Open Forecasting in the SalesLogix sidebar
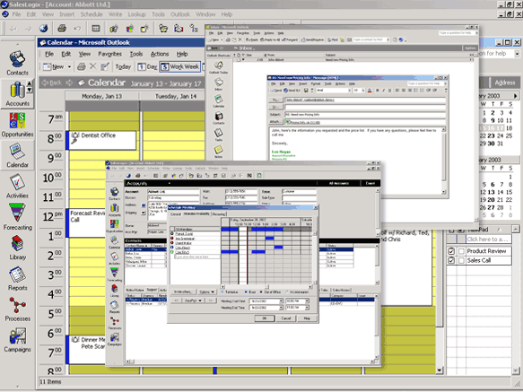Image resolution: width=523 pixels, height=392 pixels. (x=17, y=217)
